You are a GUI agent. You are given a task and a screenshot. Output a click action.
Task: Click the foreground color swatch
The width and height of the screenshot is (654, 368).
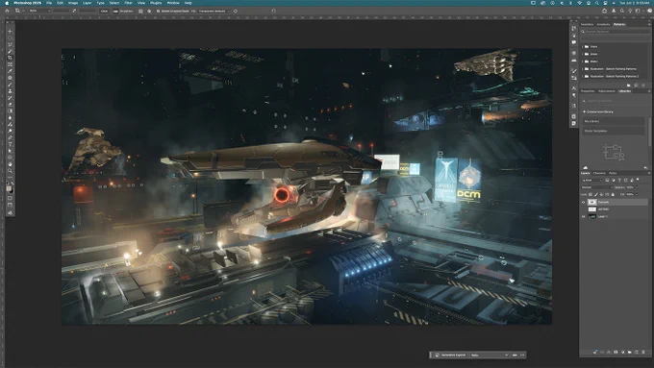9,188
